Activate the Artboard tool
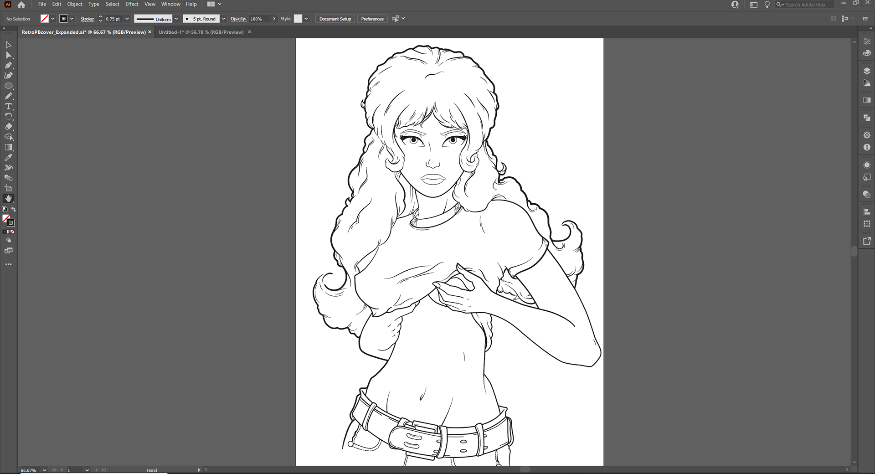 point(8,188)
